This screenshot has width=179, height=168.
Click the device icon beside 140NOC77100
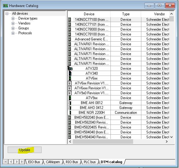pyautogui.click(x=69, y=20)
